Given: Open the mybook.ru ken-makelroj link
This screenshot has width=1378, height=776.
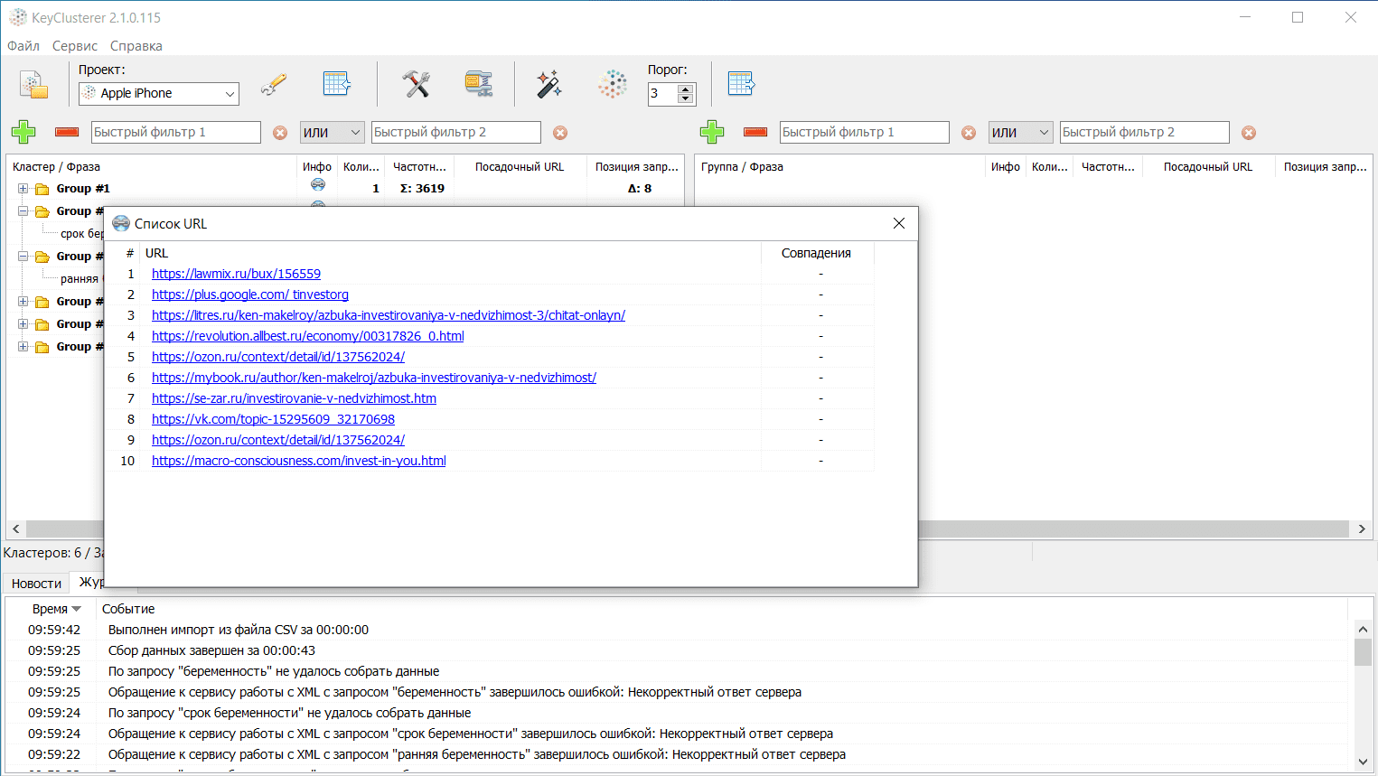Looking at the screenshot, I should tap(374, 378).
